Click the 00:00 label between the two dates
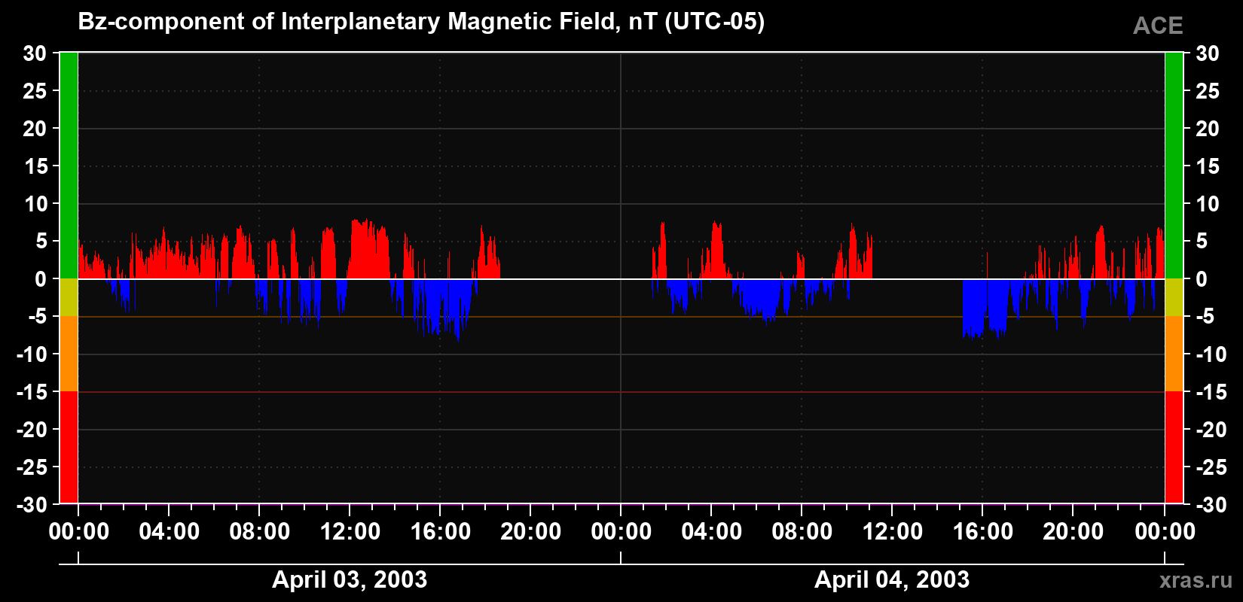Screen dimensions: 1243x602 [621, 532]
